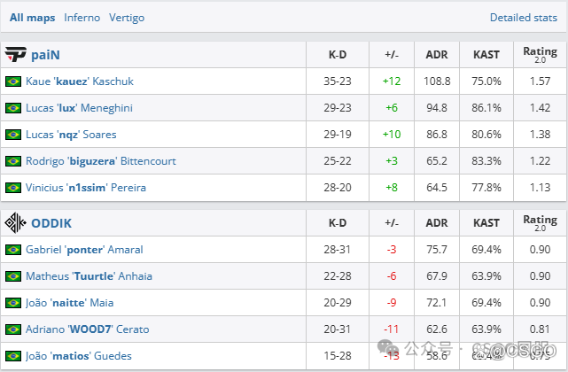The height and width of the screenshot is (372, 568).
Task: Switch to the Inferno map tab
Action: click(x=82, y=18)
